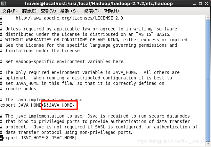
Task: Click 'set JAVA_HOME in this file' line
Action: (82, 84)
